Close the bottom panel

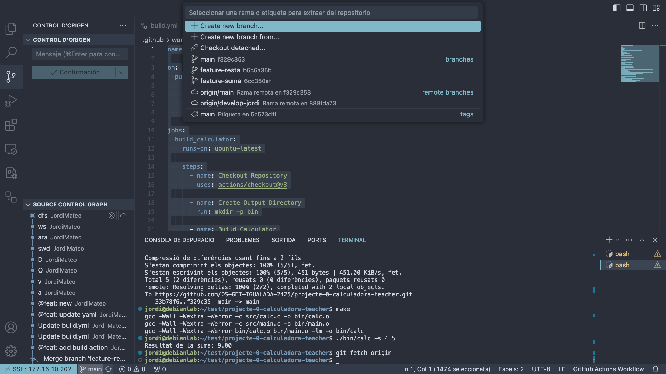(x=655, y=240)
